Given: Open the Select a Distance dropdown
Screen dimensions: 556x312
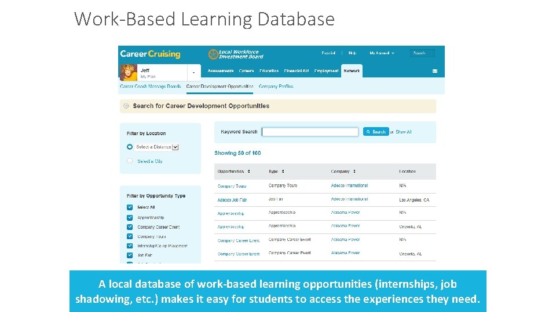Looking at the screenshot, I should pos(157,147).
